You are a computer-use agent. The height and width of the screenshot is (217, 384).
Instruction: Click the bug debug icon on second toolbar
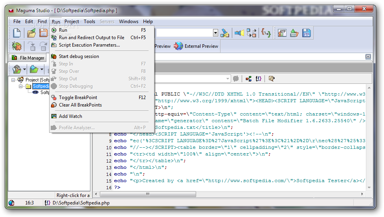(x=17, y=46)
